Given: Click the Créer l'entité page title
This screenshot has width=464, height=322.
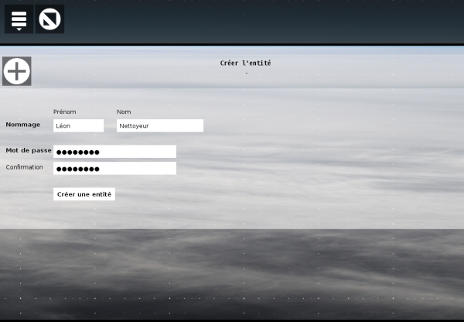Looking at the screenshot, I should [245, 63].
